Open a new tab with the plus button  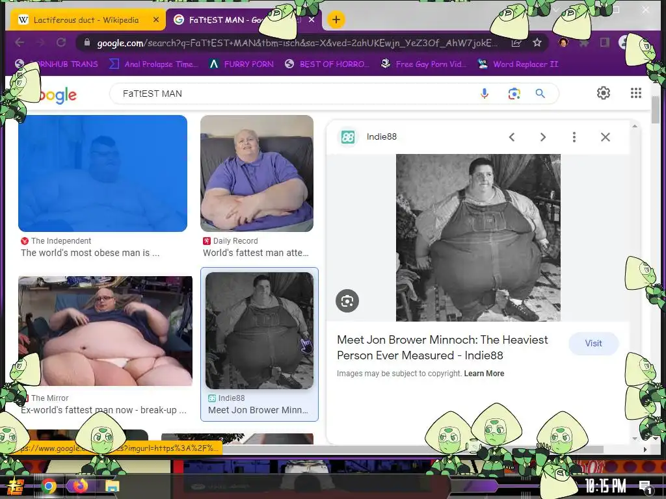(336, 19)
